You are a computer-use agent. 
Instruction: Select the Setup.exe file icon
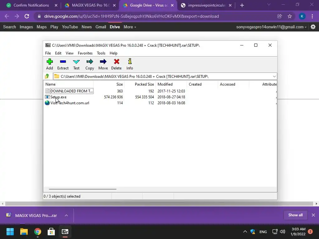[47, 97]
